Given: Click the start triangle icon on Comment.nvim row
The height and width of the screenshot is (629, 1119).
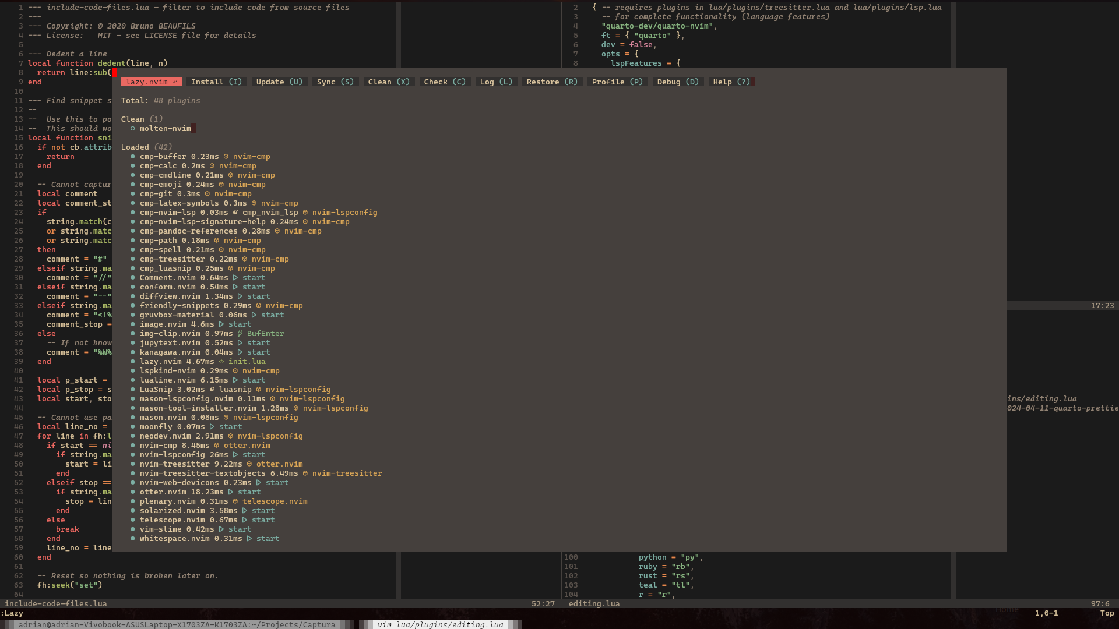Looking at the screenshot, I should tap(235, 278).
